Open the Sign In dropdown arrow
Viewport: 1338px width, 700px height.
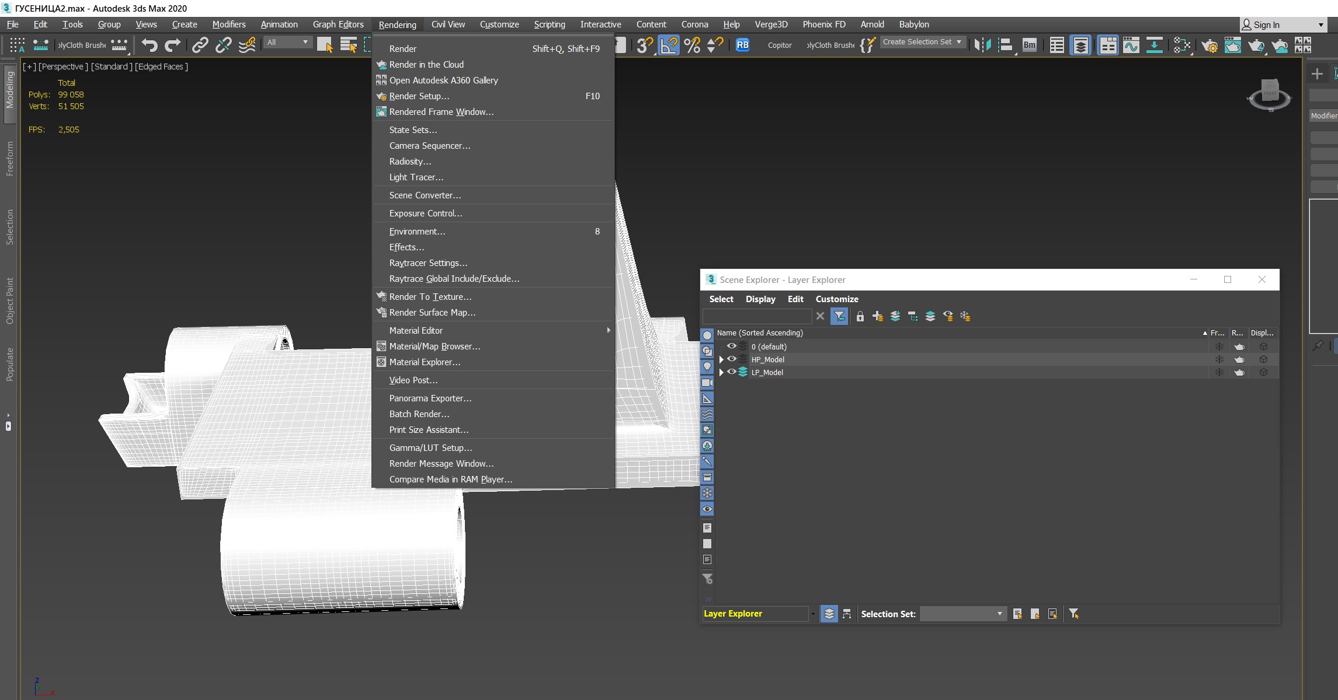pos(1320,24)
